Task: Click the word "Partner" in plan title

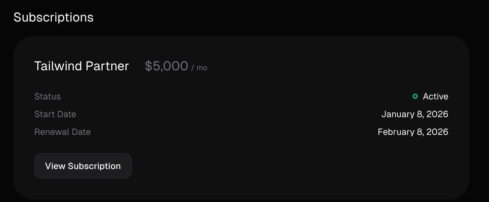Action: 107,66
